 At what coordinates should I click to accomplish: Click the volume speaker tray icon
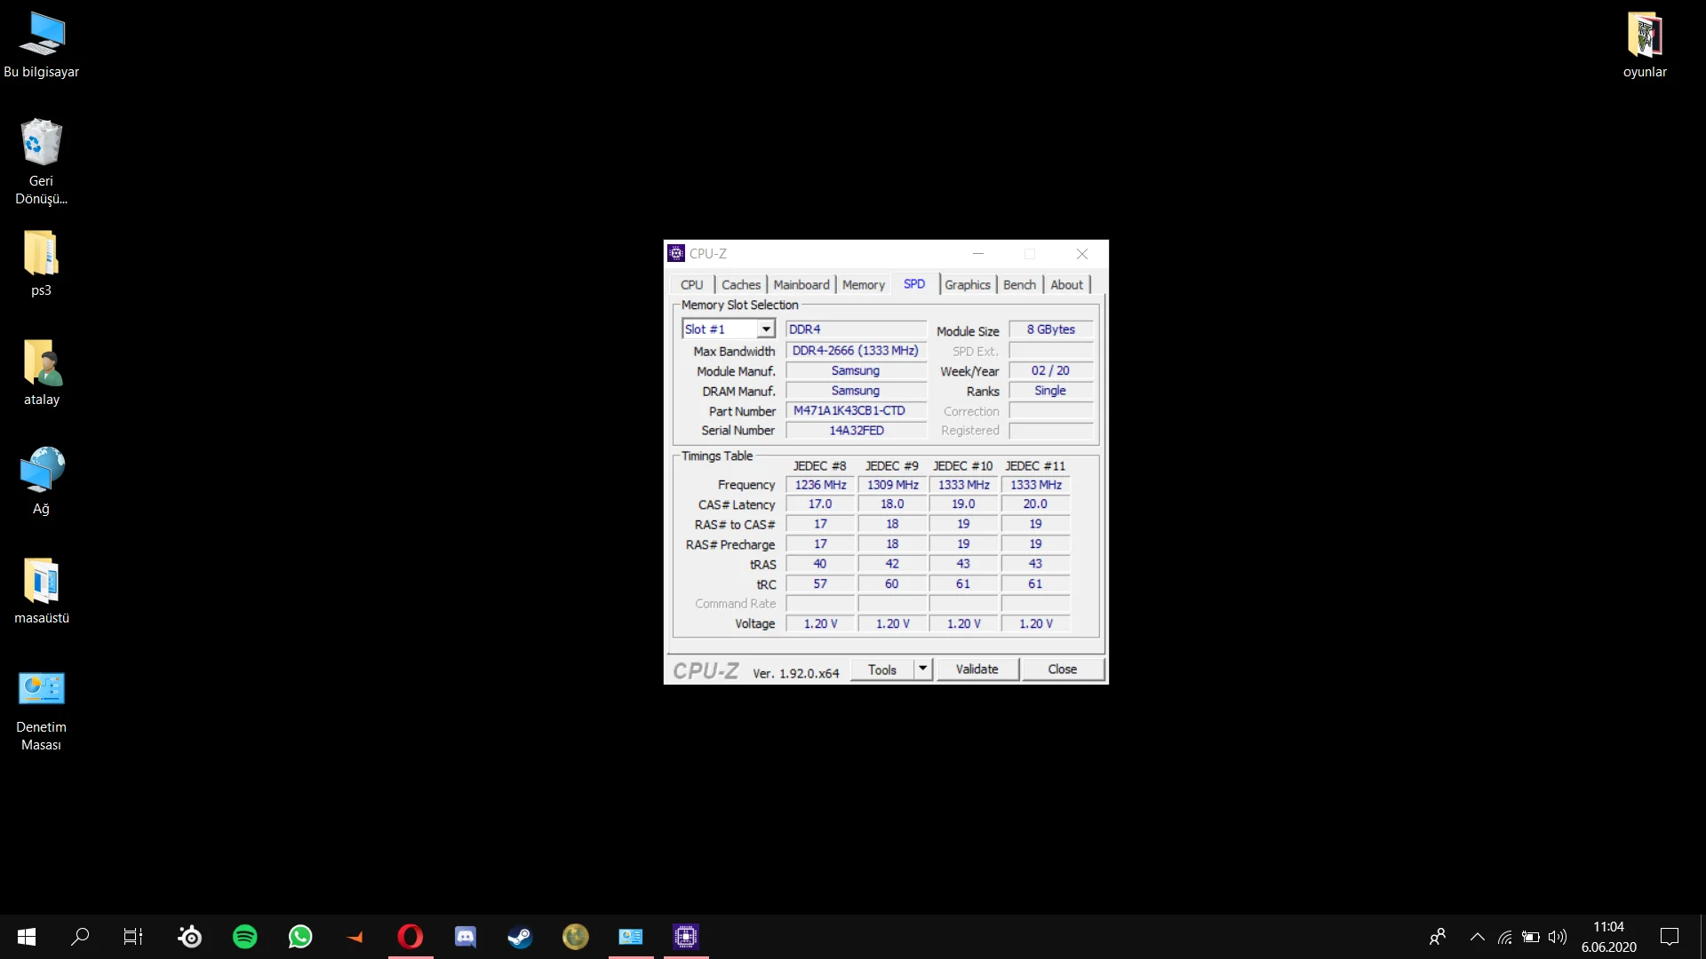(x=1557, y=937)
